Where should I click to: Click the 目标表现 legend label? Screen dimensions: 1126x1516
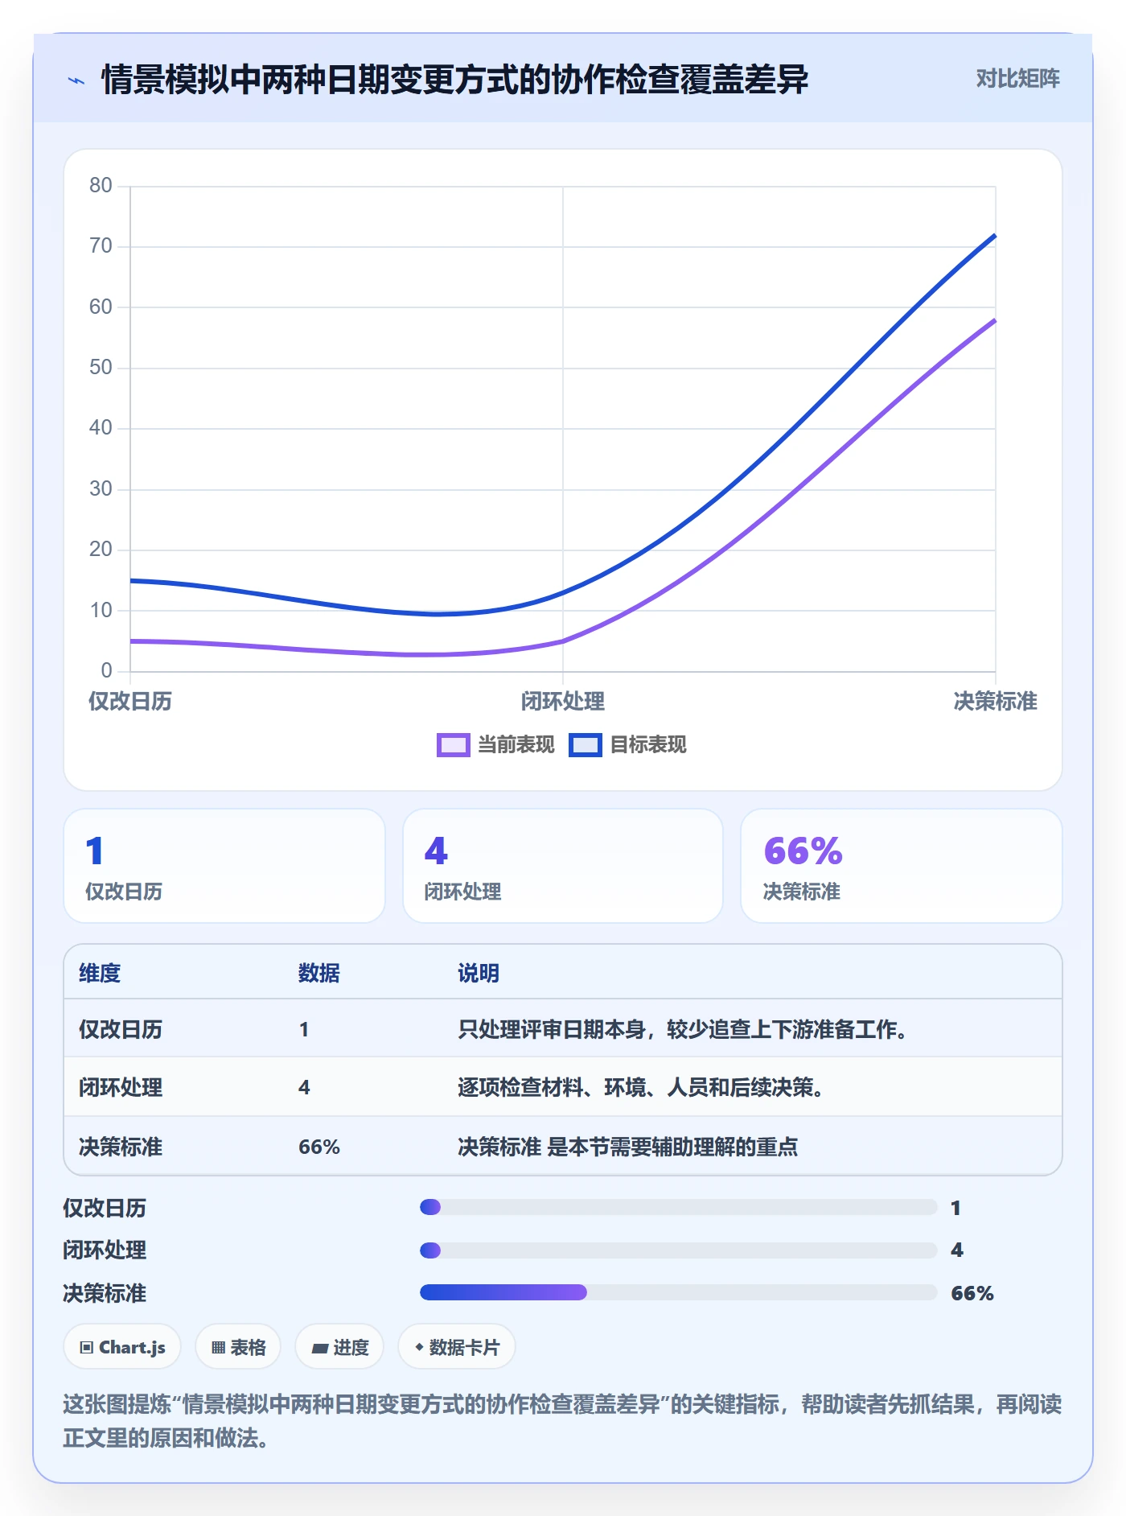point(647,745)
